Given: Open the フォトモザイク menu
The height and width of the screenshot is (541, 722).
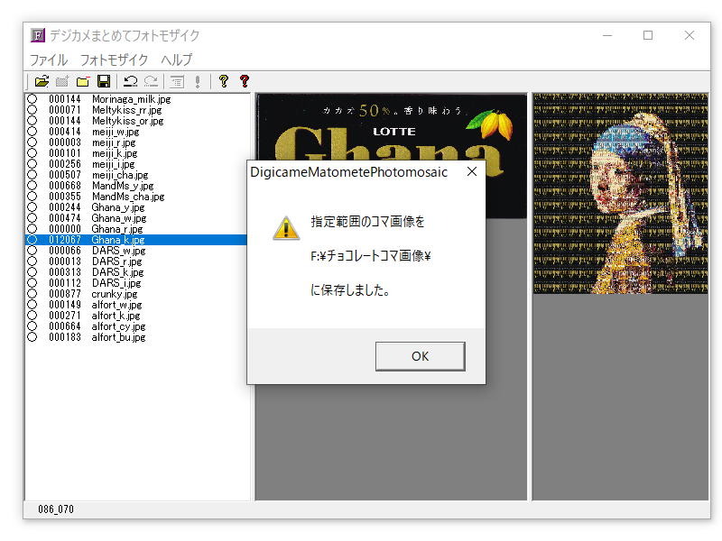Looking at the screenshot, I should (x=115, y=60).
